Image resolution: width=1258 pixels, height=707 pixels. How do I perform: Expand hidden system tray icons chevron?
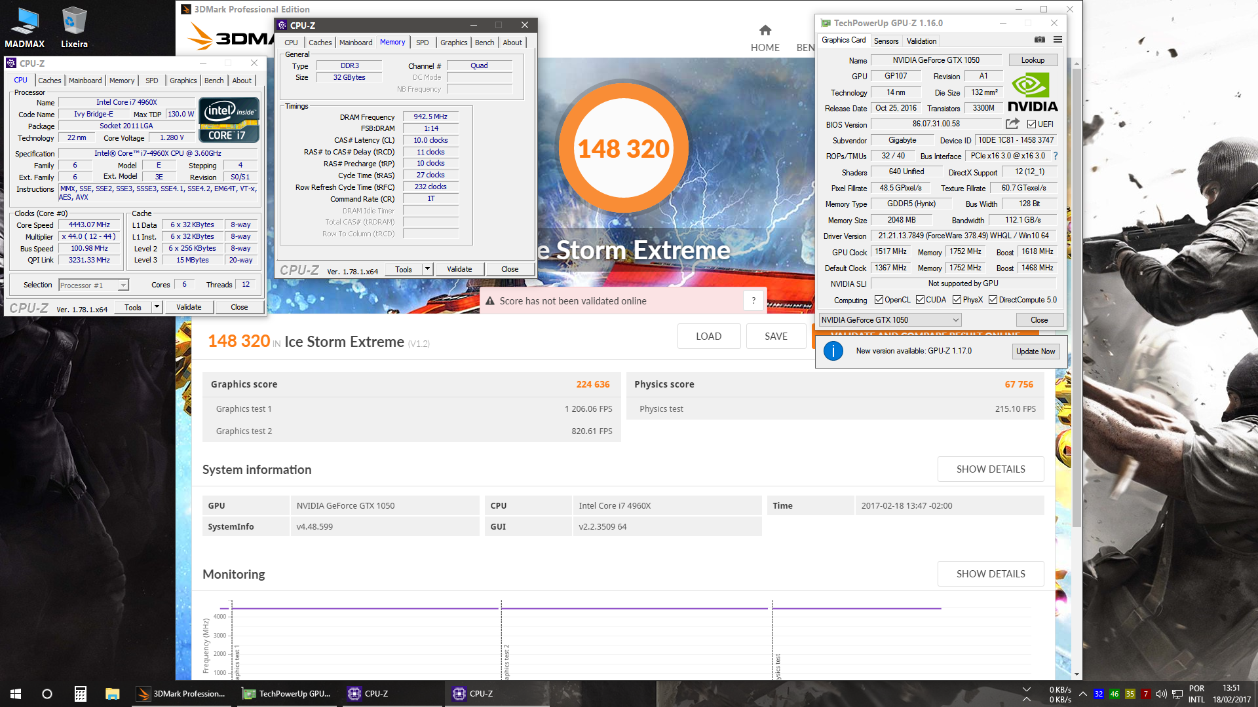pyautogui.click(x=1082, y=694)
